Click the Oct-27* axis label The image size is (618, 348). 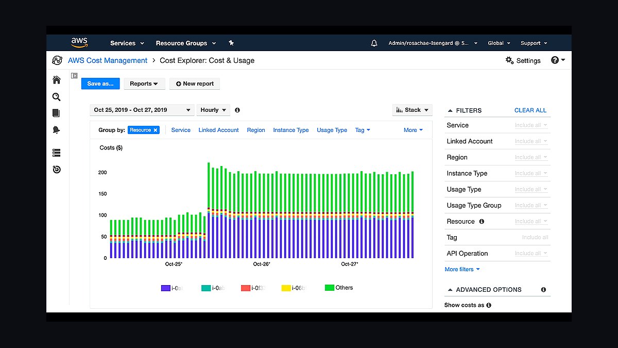pyautogui.click(x=349, y=264)
